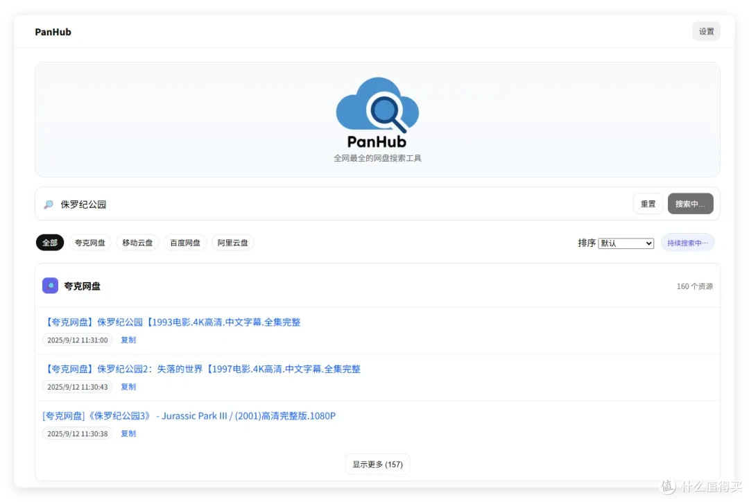Click the 夸克网盘 purple icon in results header
The image size is (749, 502).
click(x=50, y=286)
